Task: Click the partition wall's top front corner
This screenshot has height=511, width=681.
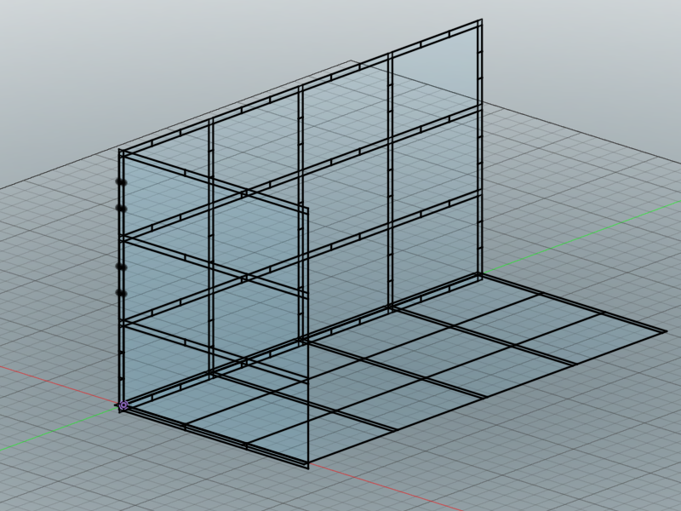Action: tap(308, 210)
